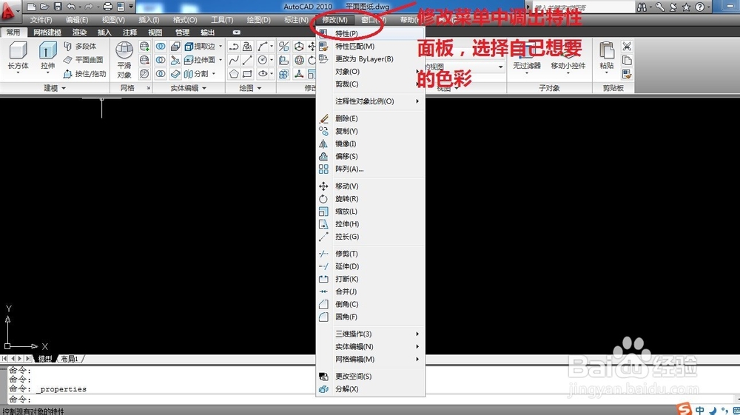Click the 平面曲面 planar surface button
Image resolution: width=740 pixels, height=415 pixels.
tap(84, 60)
